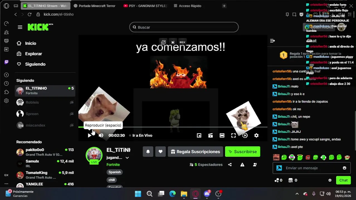Open the Robleis followed channel
The height and width of the screenshot is (200, 356).
pos(45,102)
